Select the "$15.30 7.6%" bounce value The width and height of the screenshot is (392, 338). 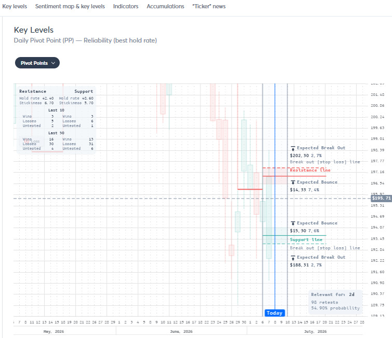click(304, 231)
